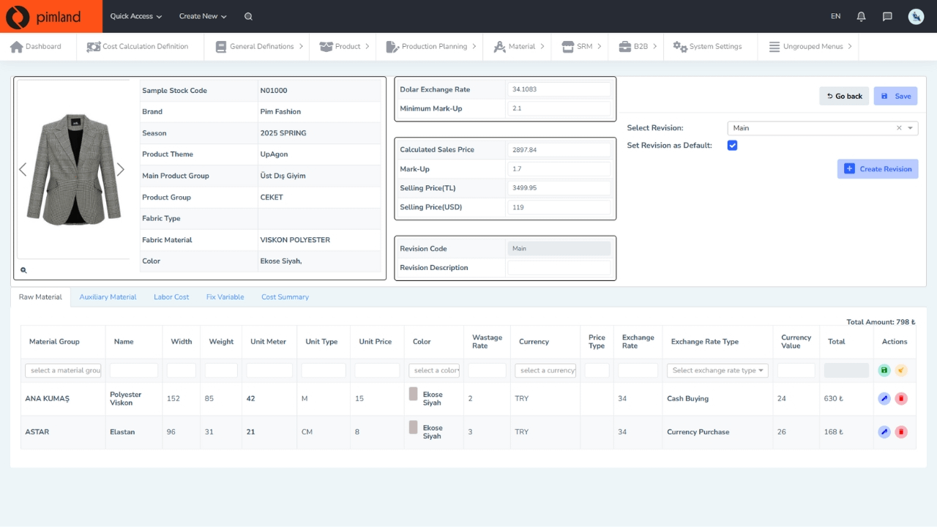Edit the ANA KUMAŞ material row
This screenshot has width=937, height=527.
pos(884,399)
